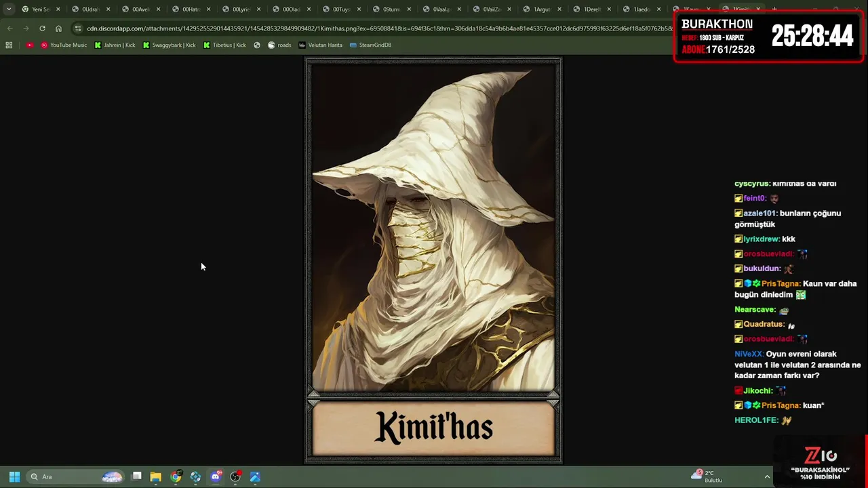Open OBS Studio from the taskbar
Viewport: 868px width, 488px height.
pyautogui.click(x=235, y=476)
